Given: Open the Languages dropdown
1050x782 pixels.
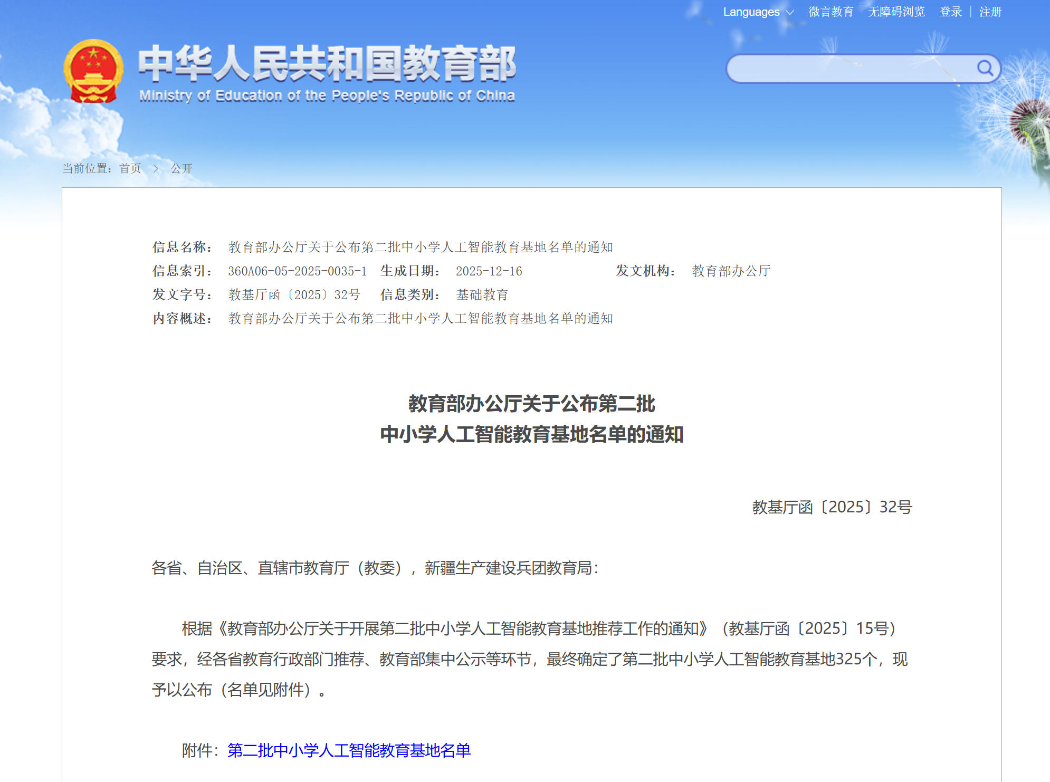Looking at the screenshot, I should [751, 12].
